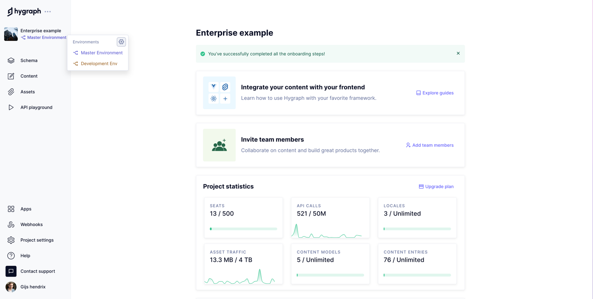Click the Seats usage progress bar
This screenshot has height=299, width=593.
coord(244,229)
